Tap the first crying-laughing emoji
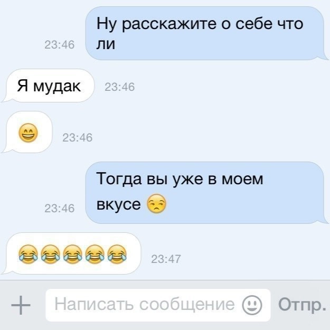The width and height of the screenshot is (330, 330). [28, 254]
